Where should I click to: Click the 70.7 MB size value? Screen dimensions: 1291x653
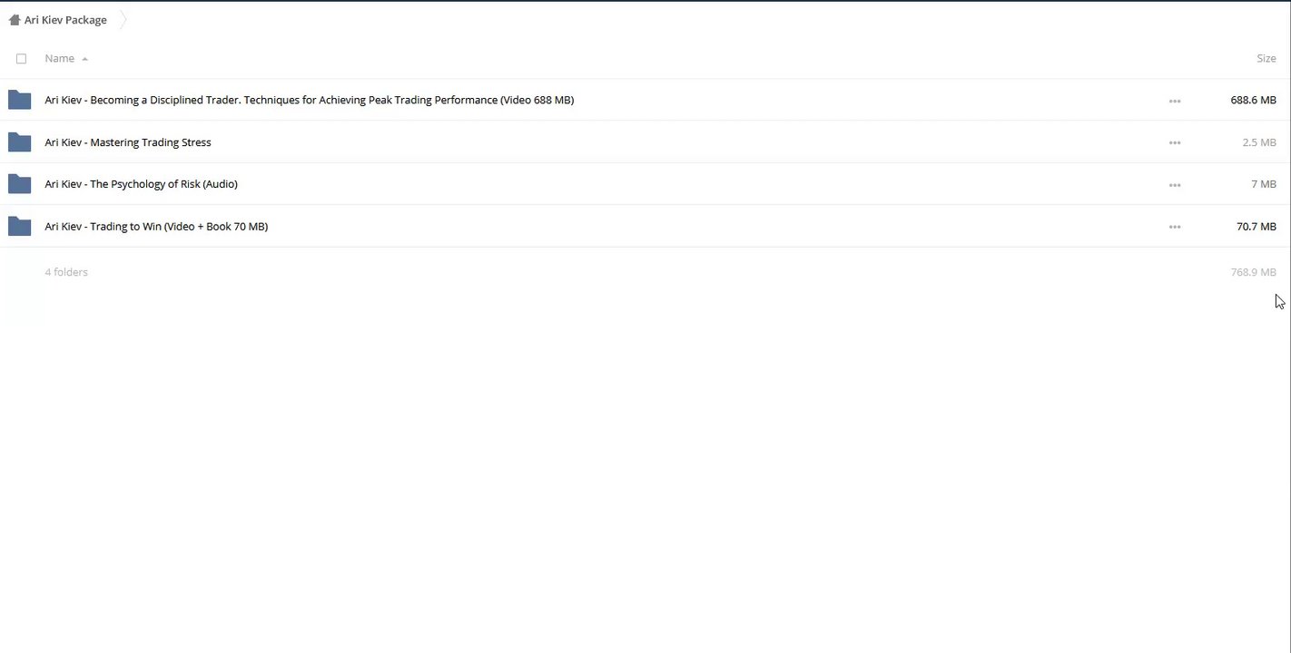tap(1257, 227)
